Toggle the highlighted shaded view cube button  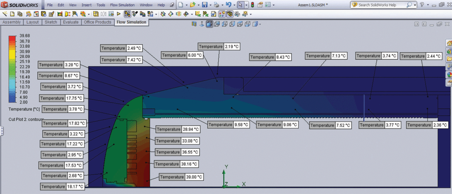click(210, 24)
